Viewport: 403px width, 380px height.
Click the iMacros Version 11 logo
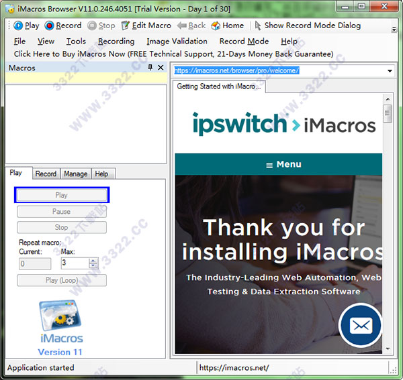click(61, 328)
